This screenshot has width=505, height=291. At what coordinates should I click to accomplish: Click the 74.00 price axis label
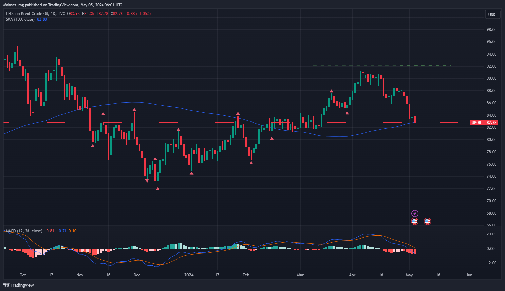click(x=491, y=176)
